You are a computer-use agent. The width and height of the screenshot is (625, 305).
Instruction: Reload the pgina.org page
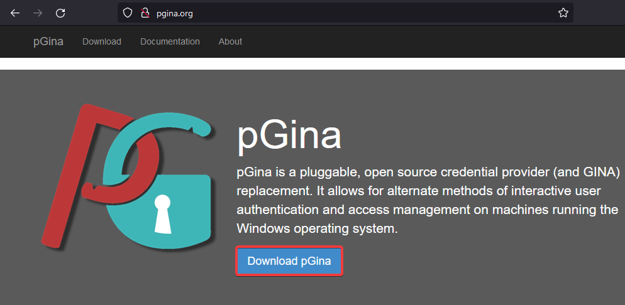click(60, 13)
